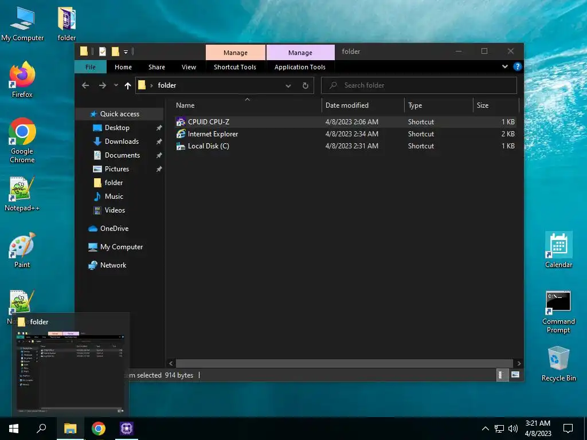Expand the ribbon with the chevron

(505, 66)
